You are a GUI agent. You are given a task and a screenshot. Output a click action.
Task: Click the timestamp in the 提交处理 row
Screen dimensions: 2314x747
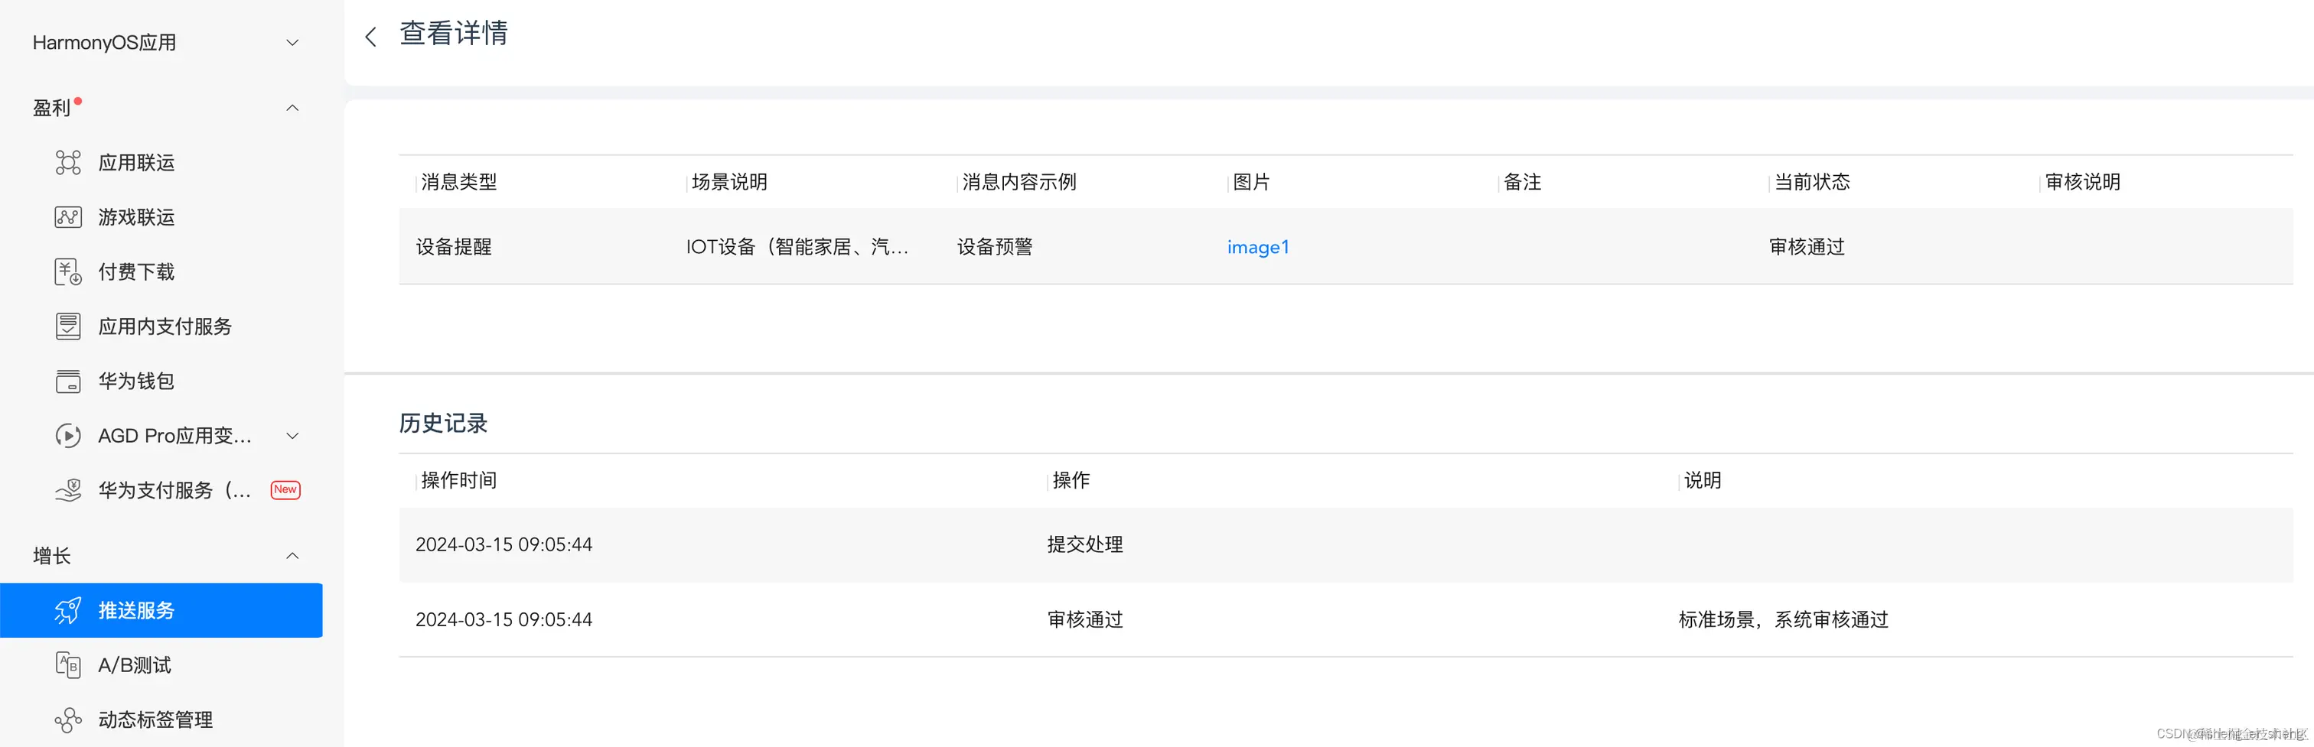[504, 545]
